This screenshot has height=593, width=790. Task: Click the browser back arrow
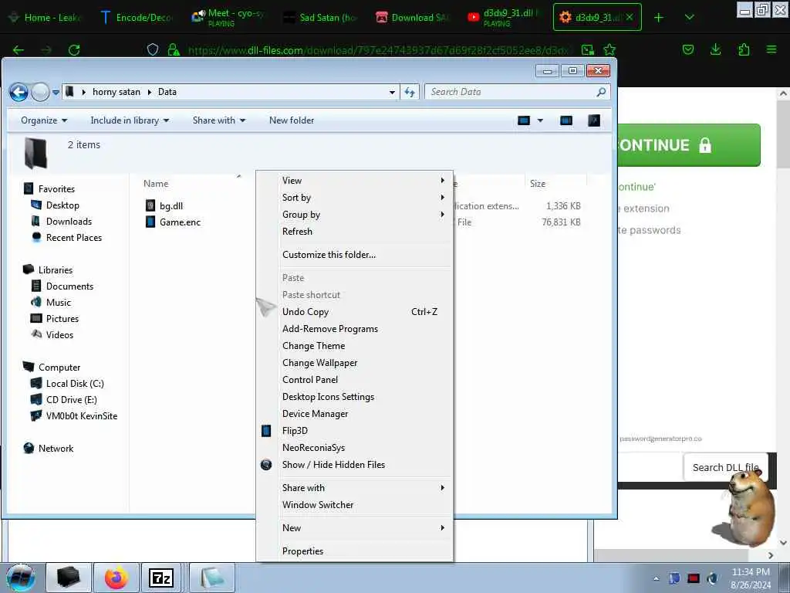[x=19, y=50]
